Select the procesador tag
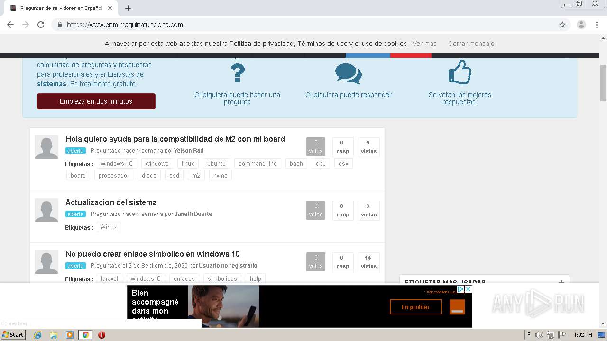 114,175
